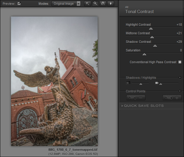Click the Shadow Contrast slider handle
This screenshot has height=157, width=184.
point(155,46)
